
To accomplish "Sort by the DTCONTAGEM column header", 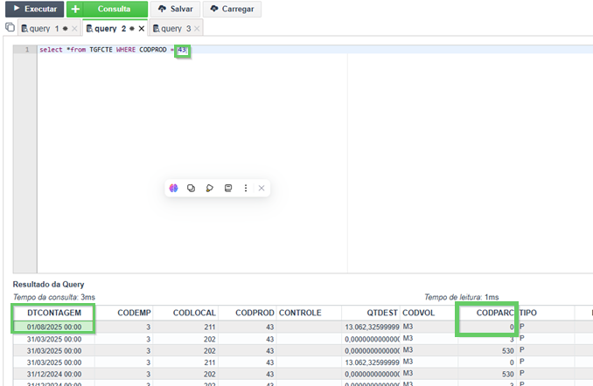I will [x=54, y=313].
